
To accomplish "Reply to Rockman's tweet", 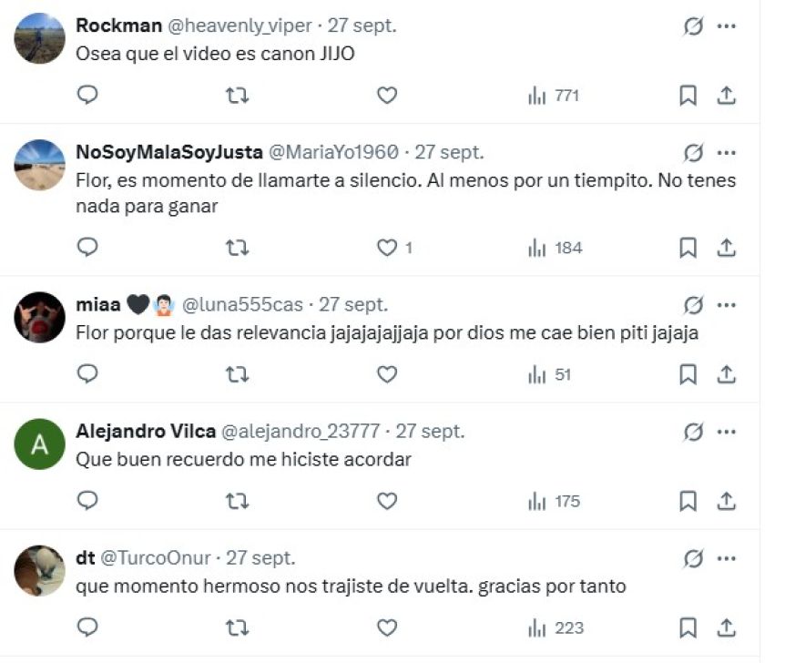I will pos(87,96).
